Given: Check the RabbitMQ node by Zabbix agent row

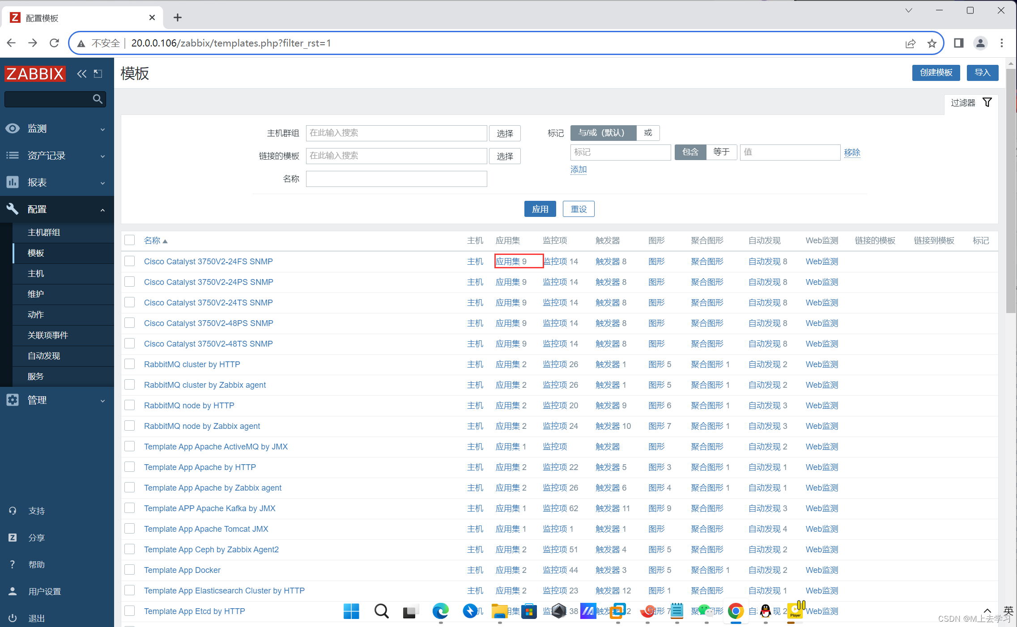Looking at the screenshot, I should [130, 425].
